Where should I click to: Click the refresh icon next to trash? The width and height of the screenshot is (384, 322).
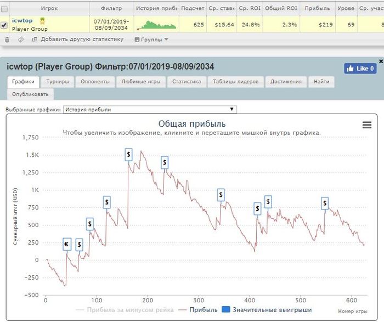pyautogui.click(x=21, y=39)
